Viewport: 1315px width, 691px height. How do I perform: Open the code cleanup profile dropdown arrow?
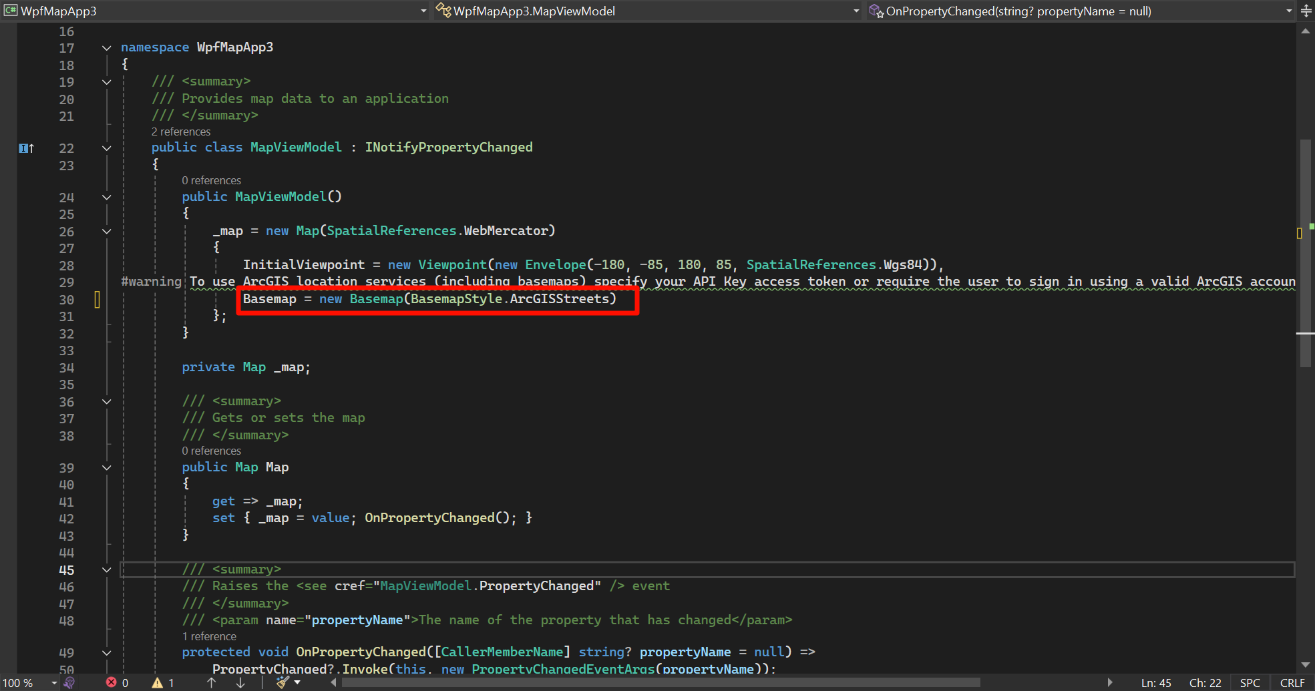[297, 682]
